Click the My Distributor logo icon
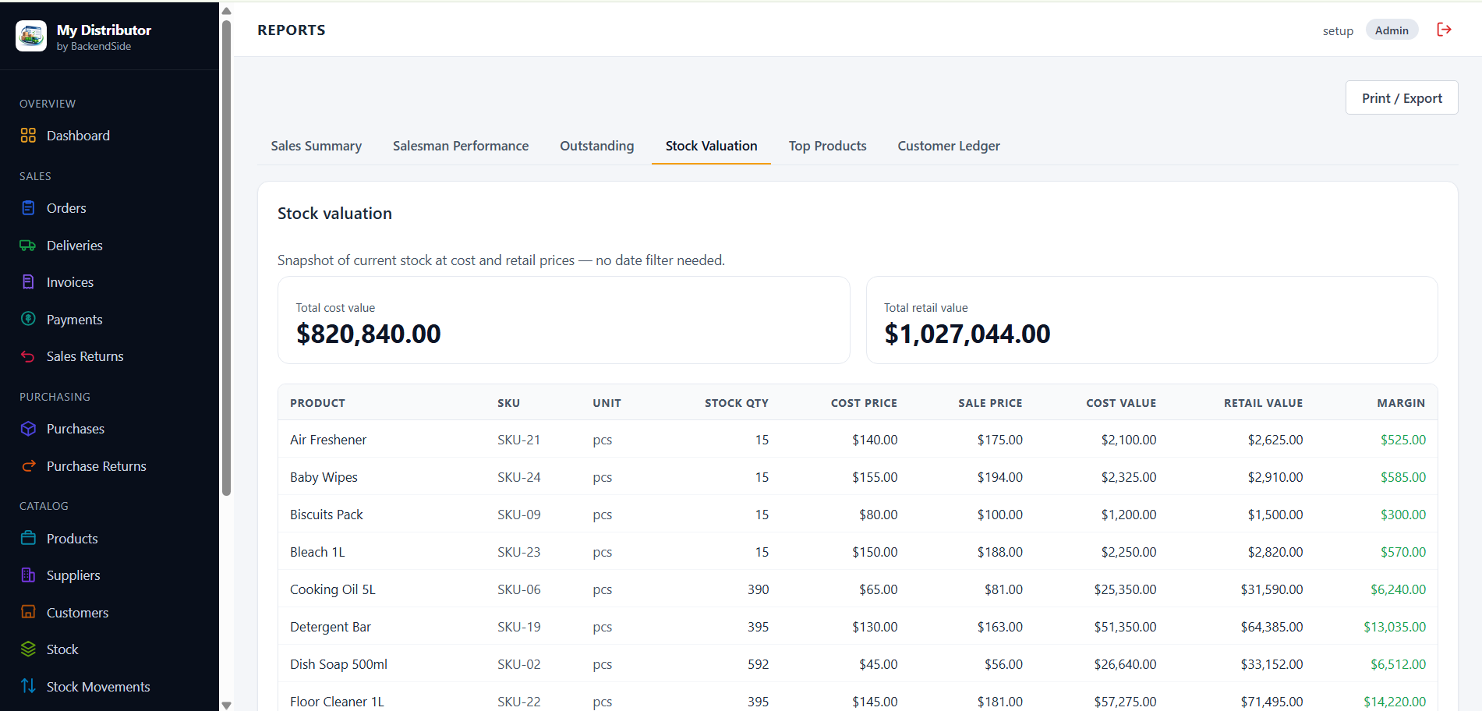 [x=31, y=36]
